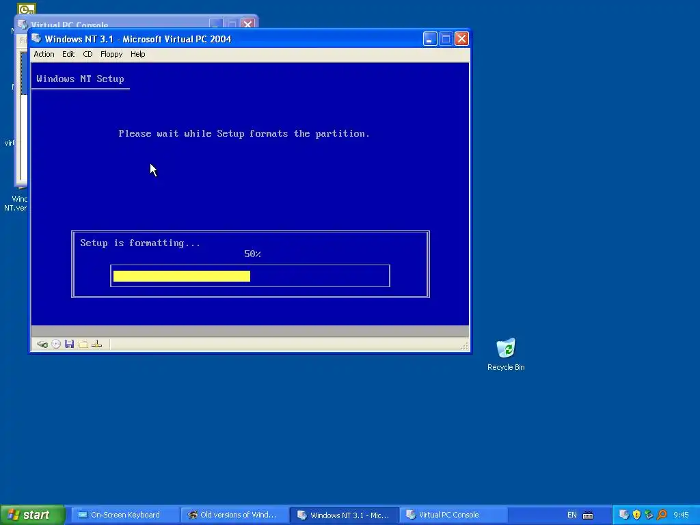Click the 'Setup is formatting...' text
This screenshot has width=700, height=525.
click(x=140, y=243)
